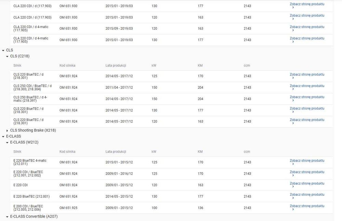Click engine name CLS 250 CDI / BlueTEC / d
The width and height of the screenshot is (342, 221).
coord(32,87)
